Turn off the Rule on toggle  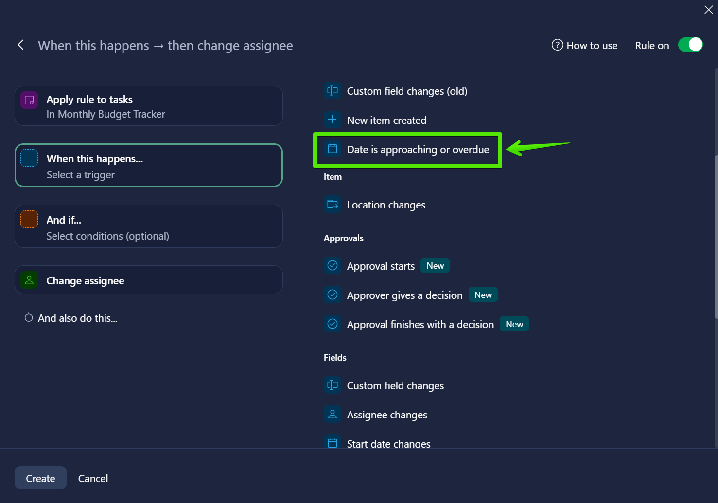[690, 45]
